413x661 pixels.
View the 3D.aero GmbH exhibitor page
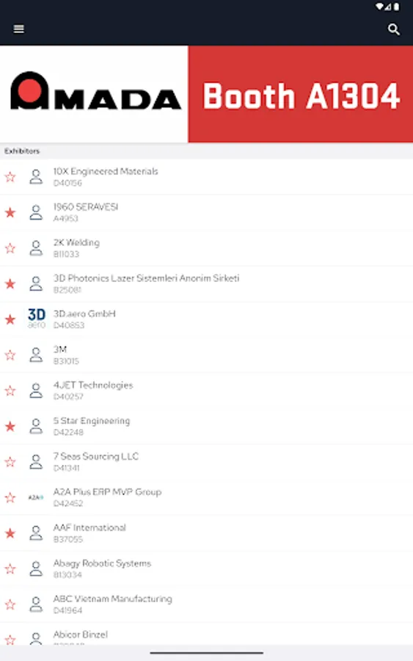click(206, 319)
